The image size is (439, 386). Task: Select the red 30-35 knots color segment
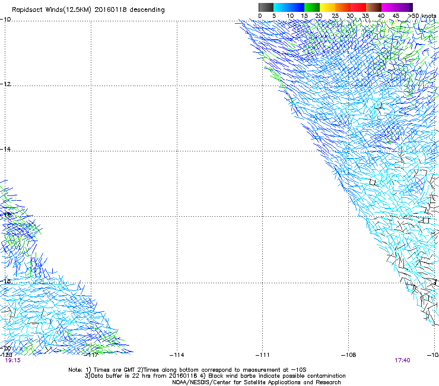point(358,7)
